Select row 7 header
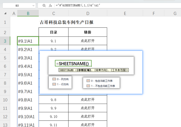Viewport: 181px width, 127px height. point(5,75)
